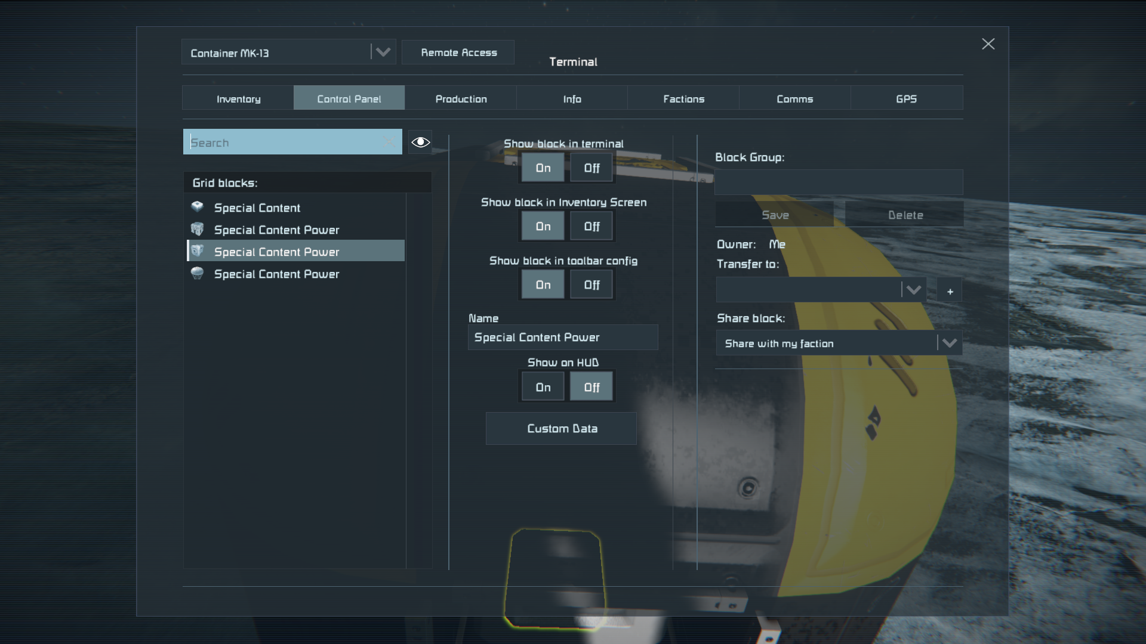Click the plus button beside Transfer to
Screen dimensions: 1146x644
click(x=950, y=291)
